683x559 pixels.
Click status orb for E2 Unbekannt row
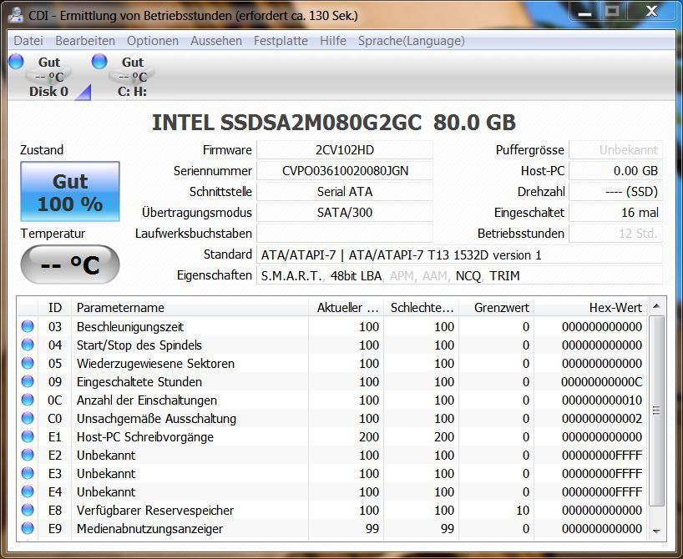[28, 455]
